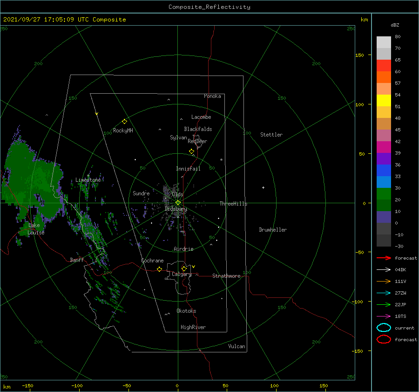Click the Sylvan label
Screen dimensions: 419x392
(178, 137)
